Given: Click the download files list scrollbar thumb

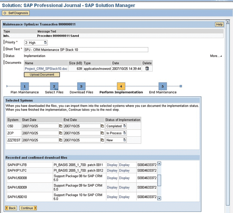Looking at the screenshot, I should [x=159, y=180].
